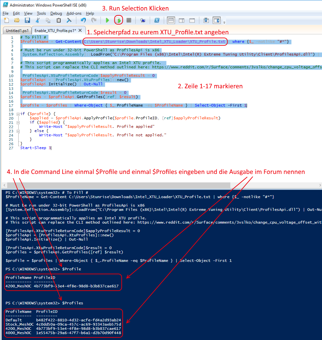Click 'Write-Host' on line 24
Image resolution: width=322 pixels, height=340 pixels.
pyautogui.click(x=51, y=135)
